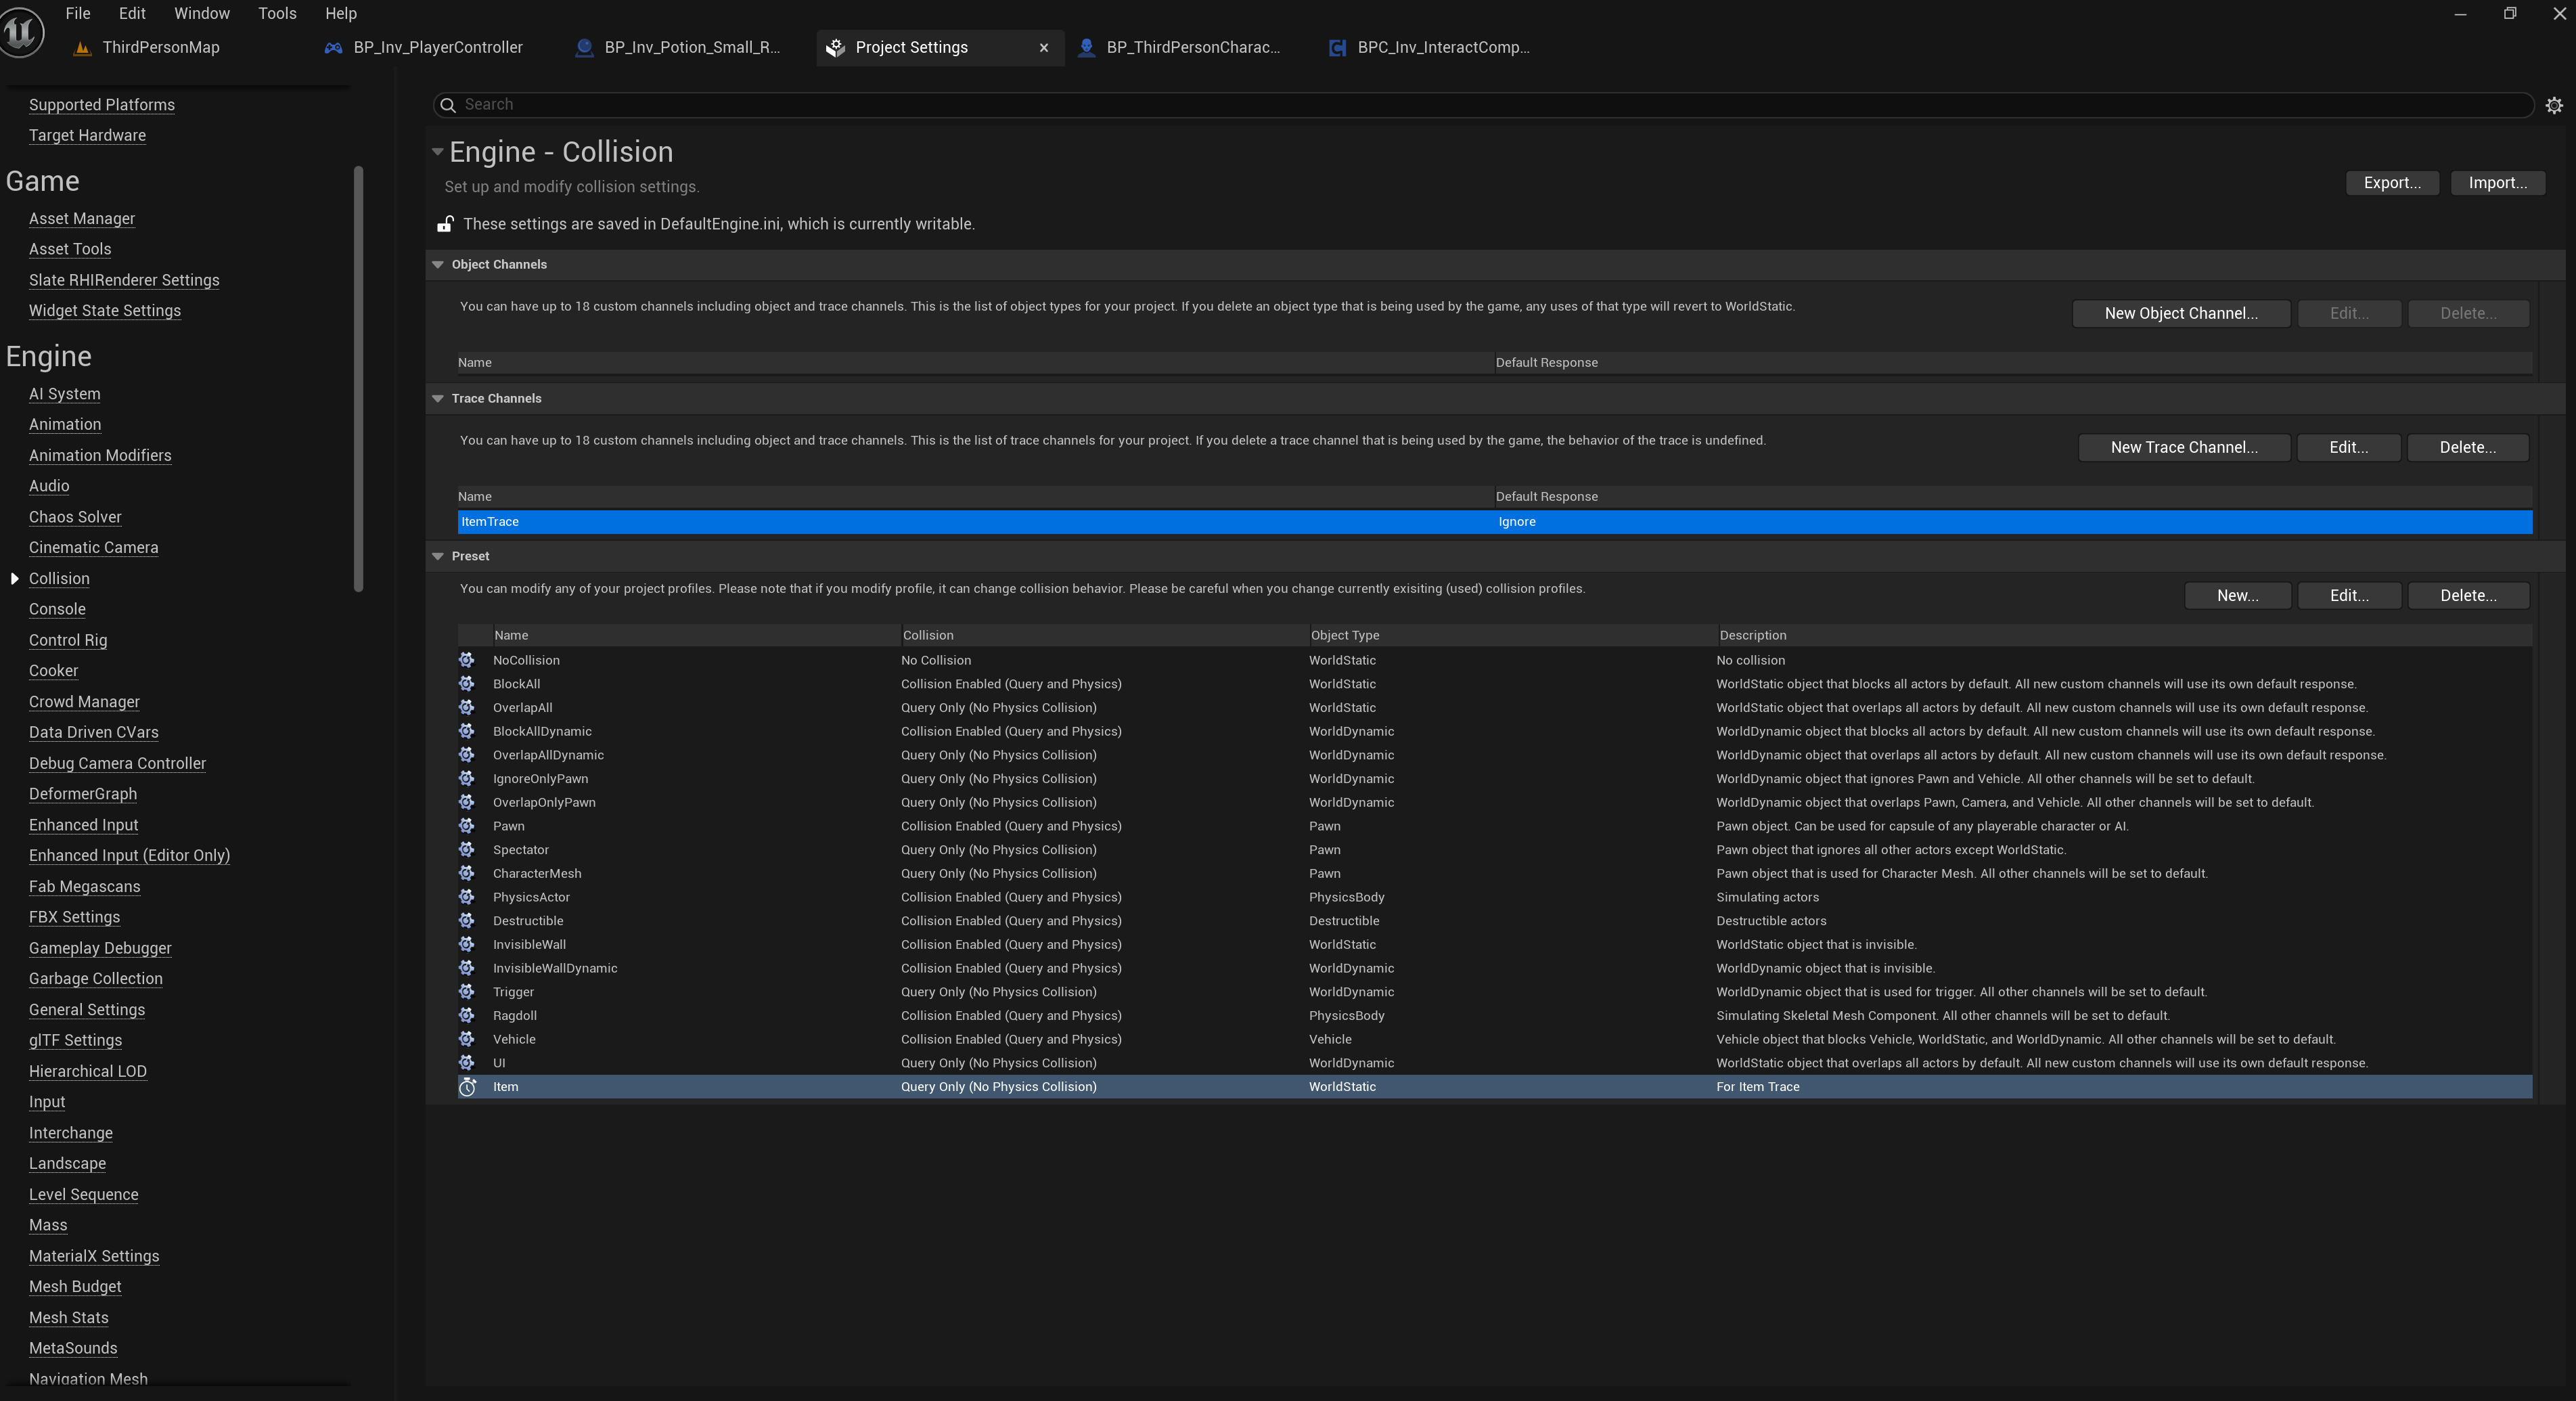This screenshot has height=1401, width=2576.
Task: Click the BPC_Inv_InteractComp tab component icon
Action: pos(1336,48)
